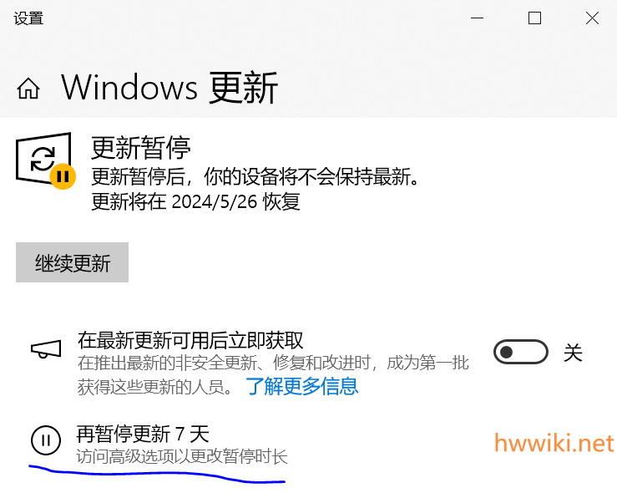Click the circled pause icon
The image size is (617, 493).
(x=46, y=440)
